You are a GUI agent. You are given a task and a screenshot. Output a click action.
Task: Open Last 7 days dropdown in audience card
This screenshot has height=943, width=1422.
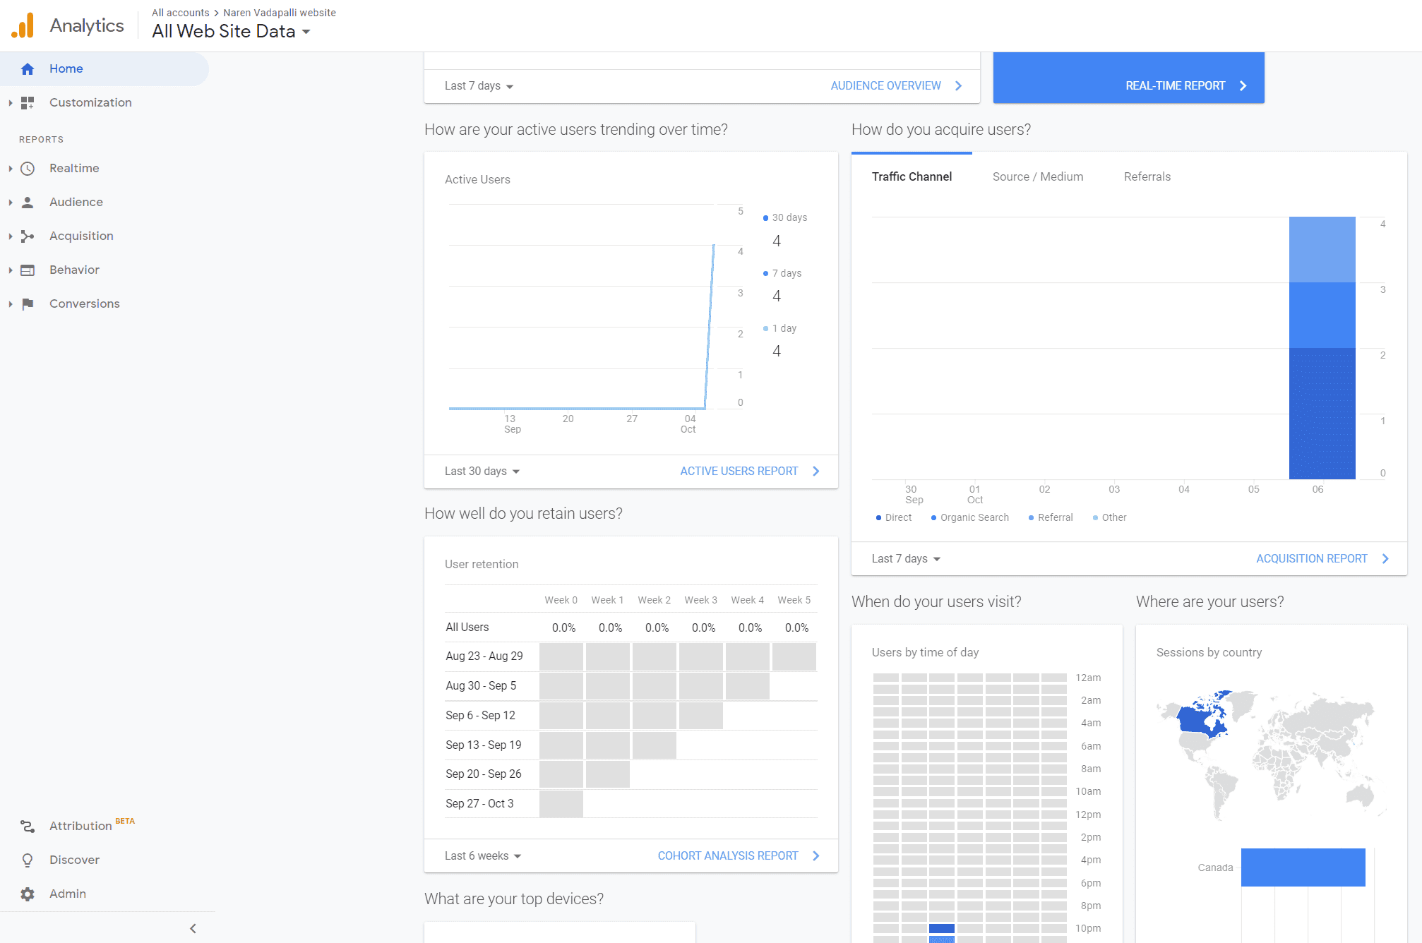pos(479,86)
